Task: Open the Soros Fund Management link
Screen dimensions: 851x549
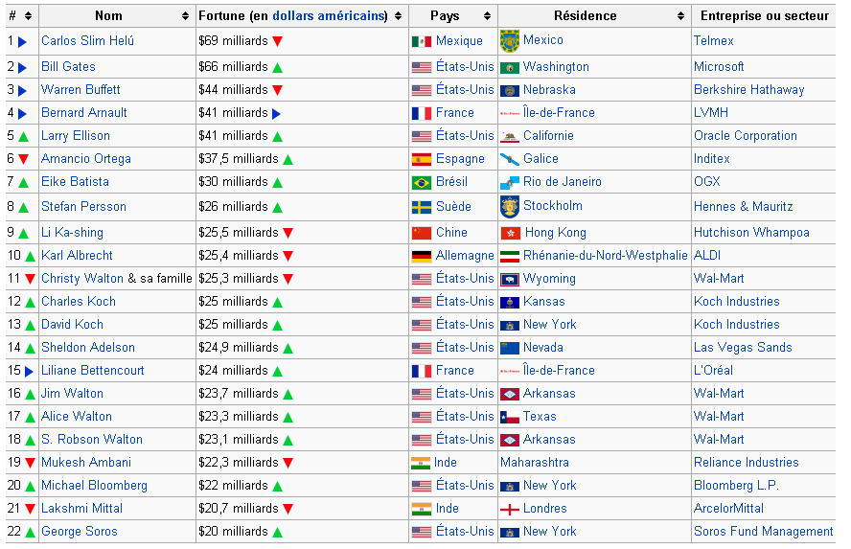Action: [x=763, y=532]
